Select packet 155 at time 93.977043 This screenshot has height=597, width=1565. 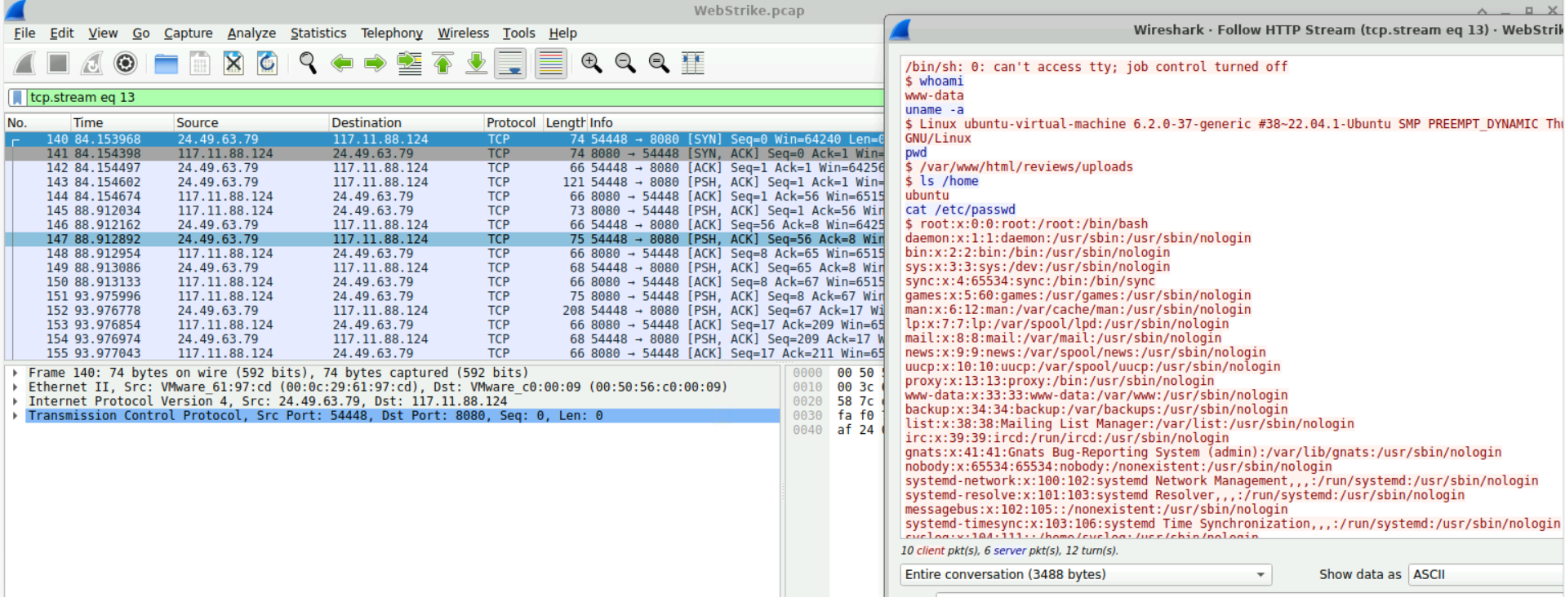pyautogui.click(x=444, y=353)
